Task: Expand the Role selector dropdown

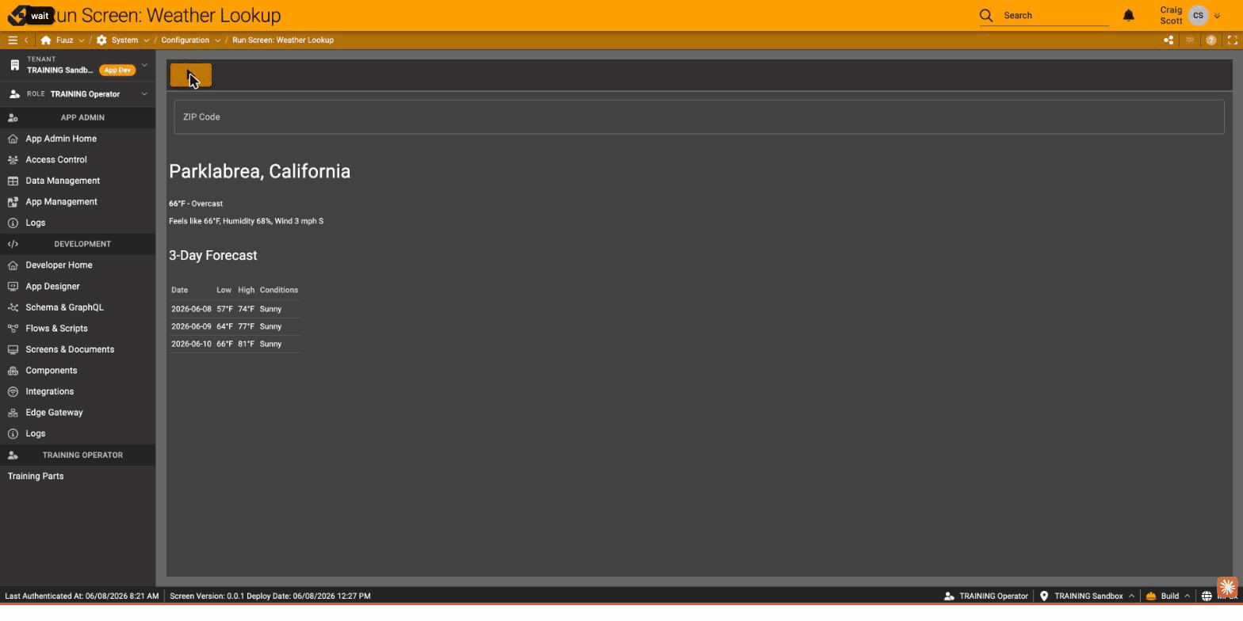Action: 144,94
